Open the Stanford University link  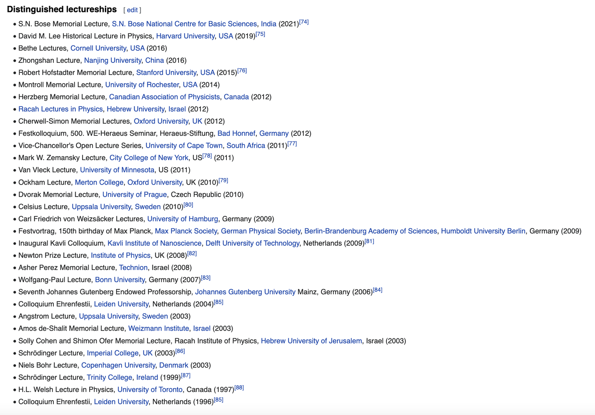click(x=166, y=72)
